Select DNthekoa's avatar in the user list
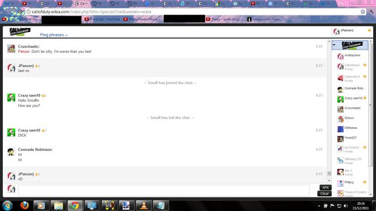Viewport: 376px width, 211px height. [340, 129]
